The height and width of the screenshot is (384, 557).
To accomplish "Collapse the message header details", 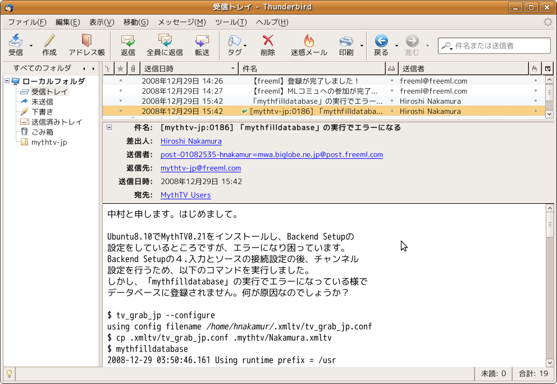I will 109,127.
